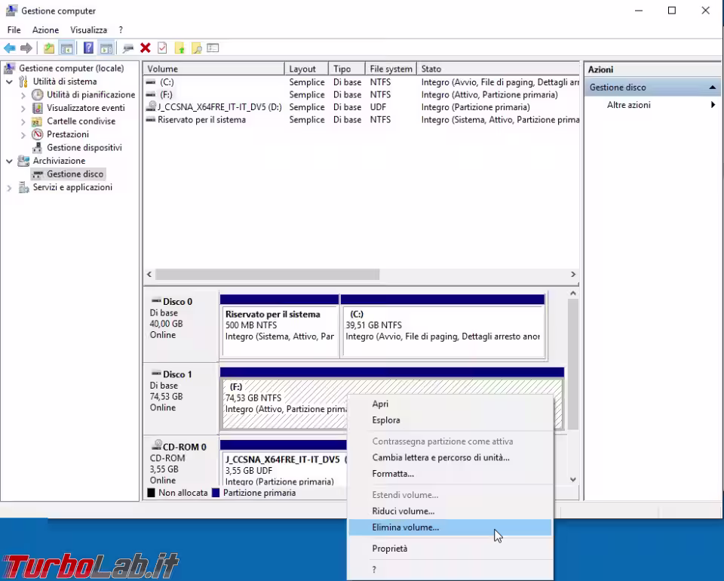724x581 pixels.
Task: Click the folder with green arrow toolbar icon
Action: (x=179, y=48)
